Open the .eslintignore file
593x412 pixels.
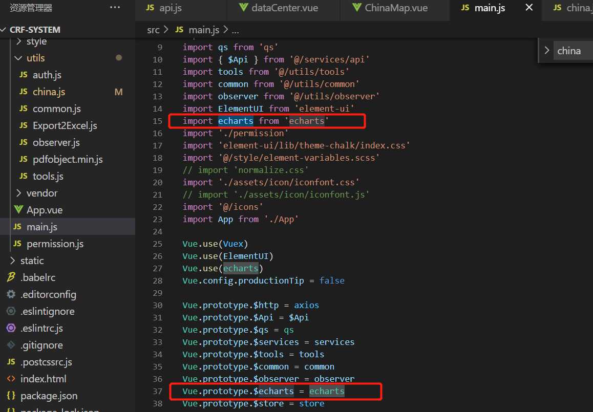pos(47,312)
